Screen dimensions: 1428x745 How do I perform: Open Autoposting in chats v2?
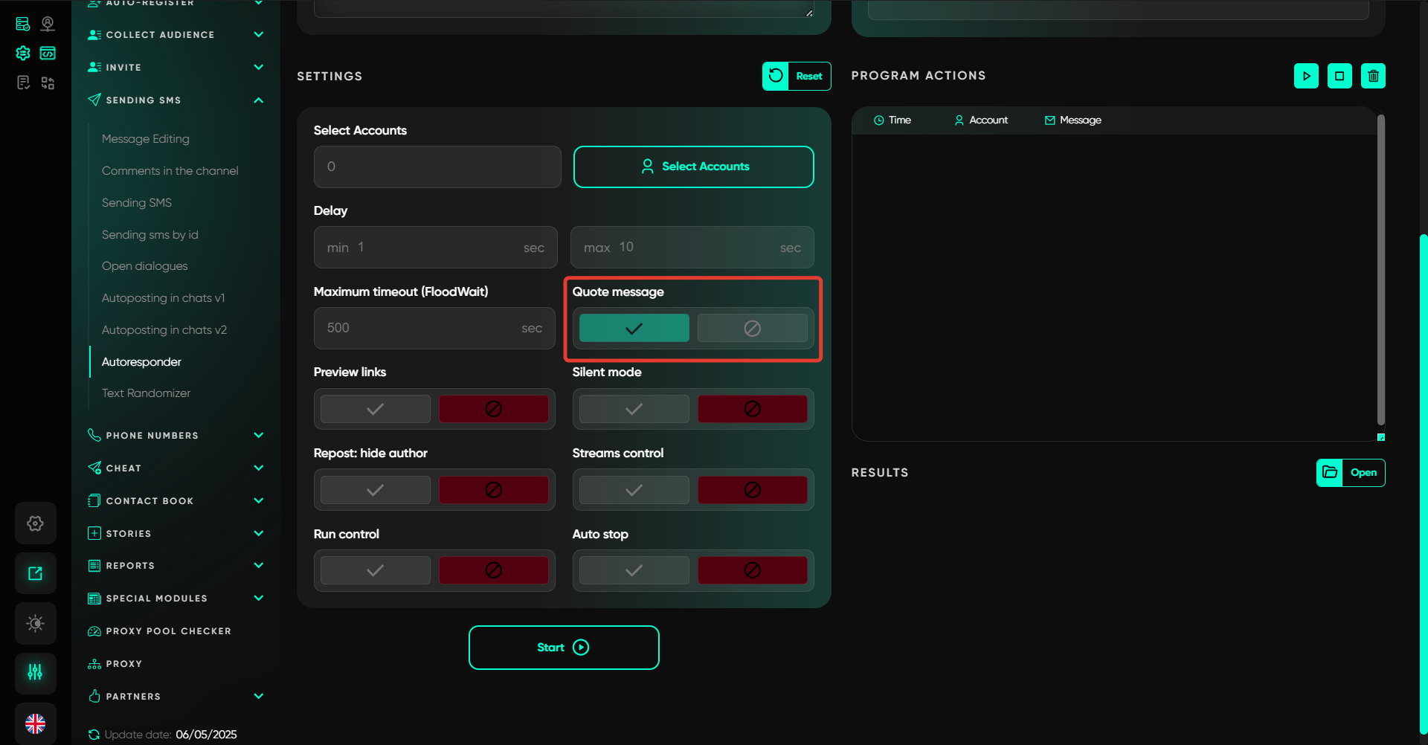point(164,330)
